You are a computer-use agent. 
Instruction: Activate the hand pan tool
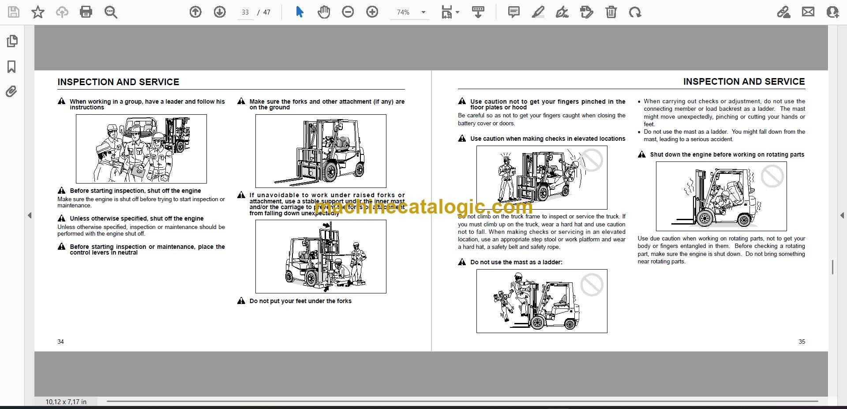coord(324,12)
